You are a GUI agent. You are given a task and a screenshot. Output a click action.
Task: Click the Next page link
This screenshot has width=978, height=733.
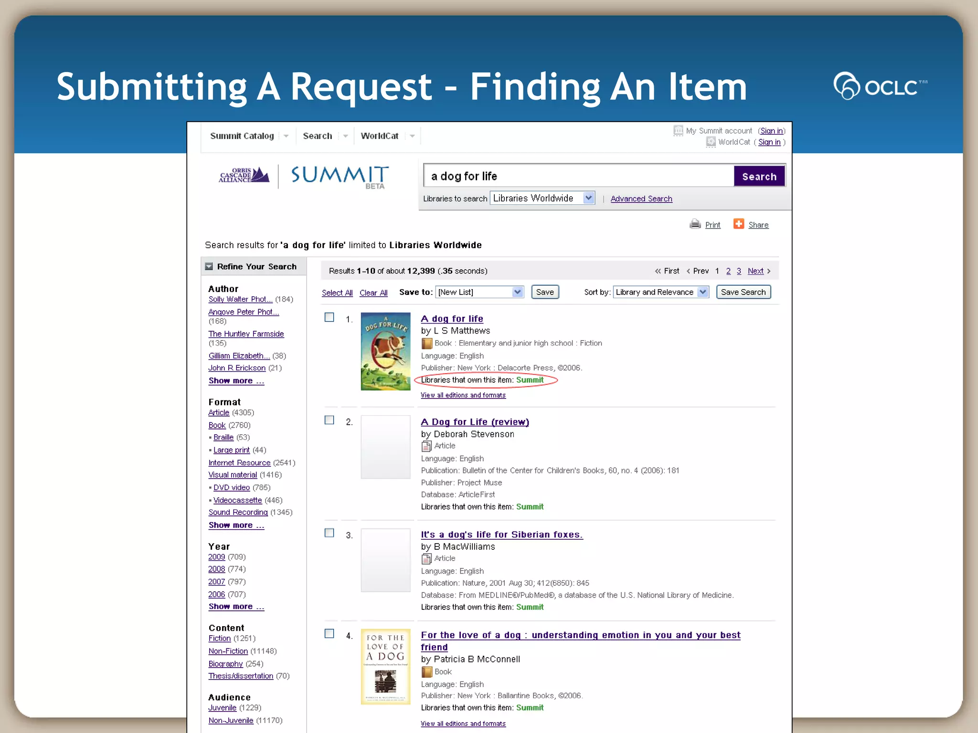[x=755, y=271]
